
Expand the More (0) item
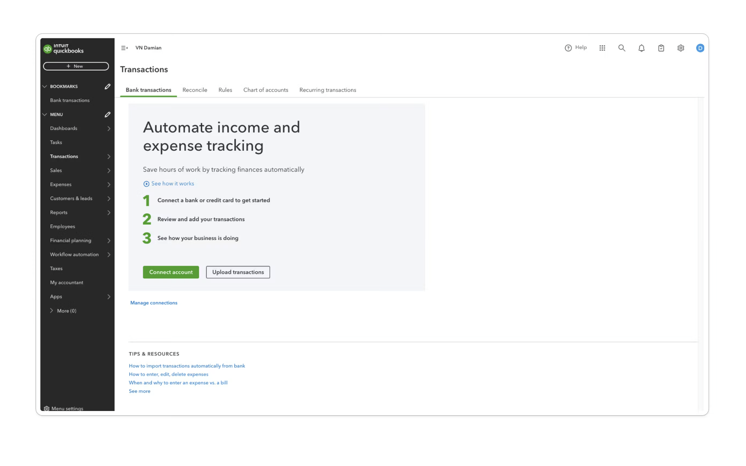pos(63,311)
